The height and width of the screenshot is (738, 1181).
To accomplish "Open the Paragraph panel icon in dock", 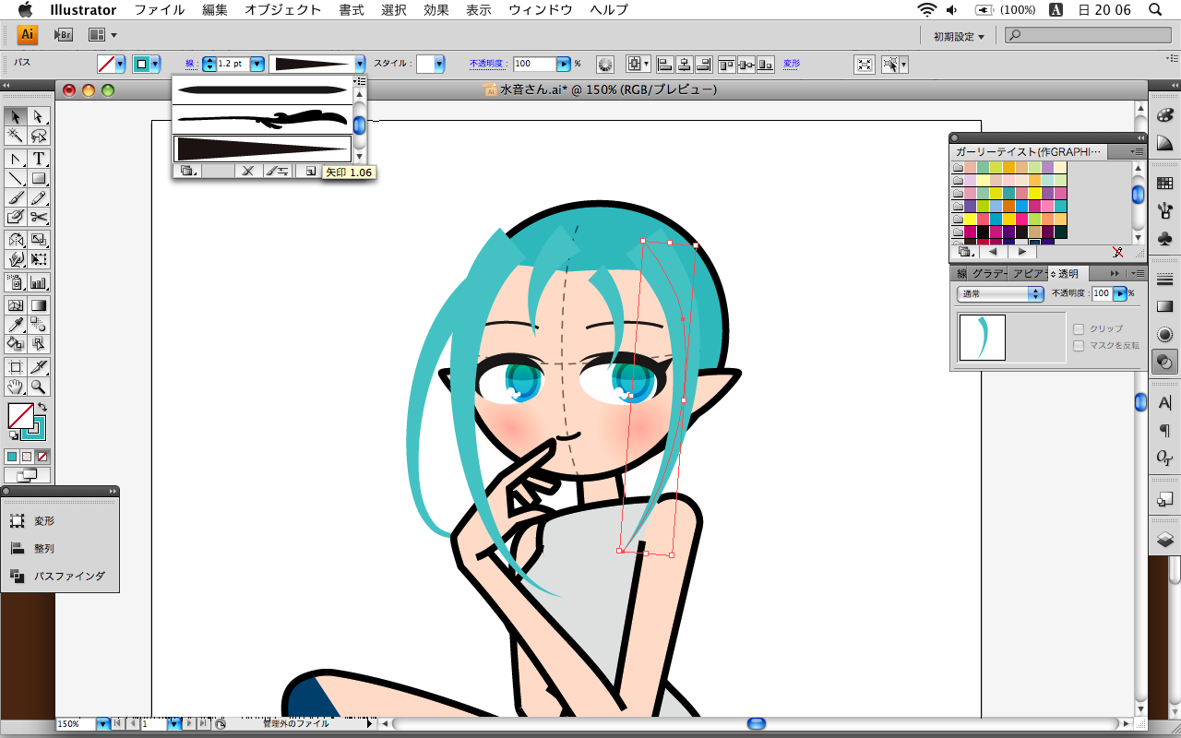I will (1164, 430).
